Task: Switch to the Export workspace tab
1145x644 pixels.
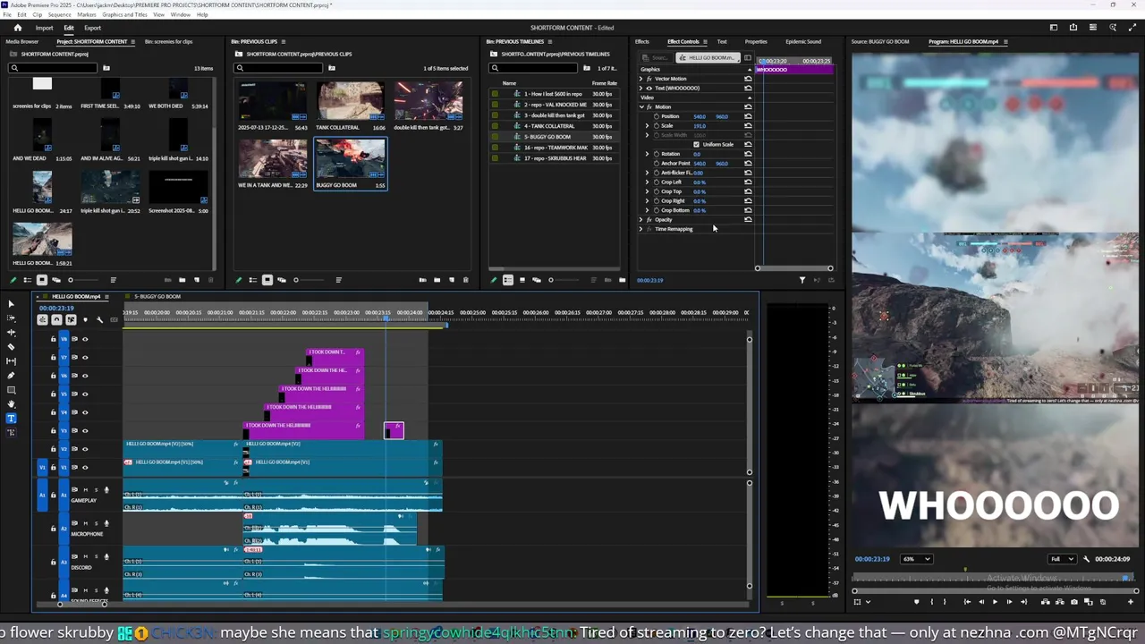Action: click(93, 28)
